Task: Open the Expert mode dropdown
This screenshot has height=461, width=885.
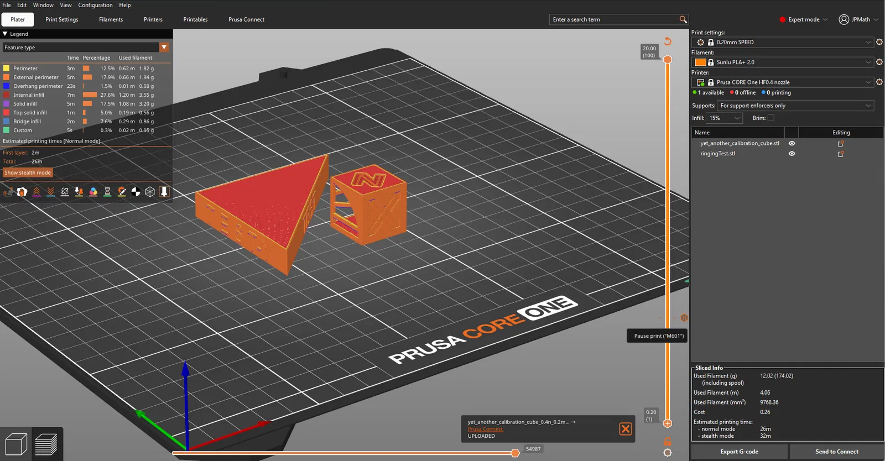Action: 804,19
